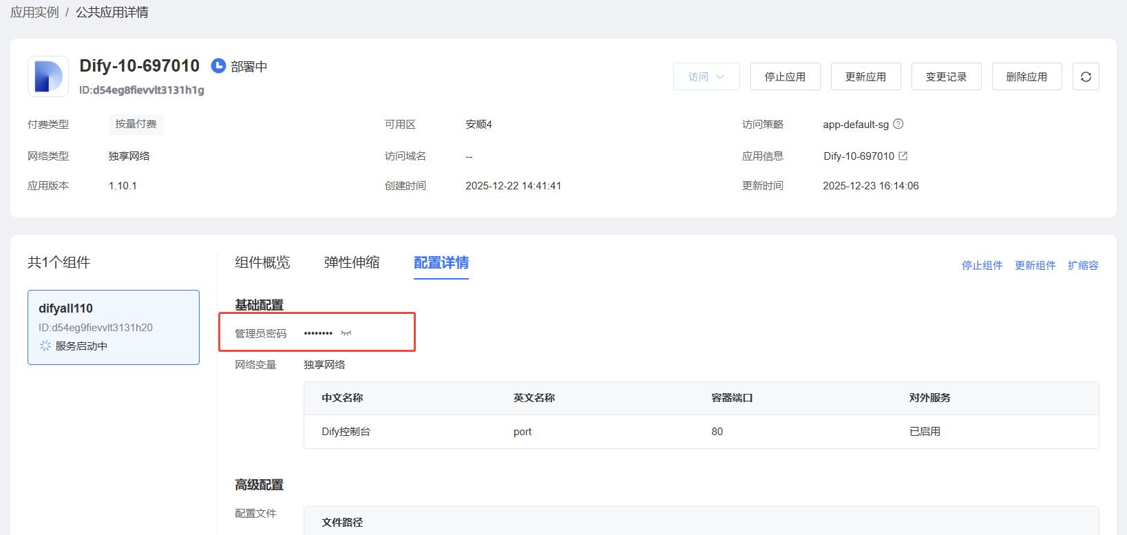This screenshot has width=1127, height=535.
Task: Switch to the 弹性伸缩 tab
Action: click(352, 262)
